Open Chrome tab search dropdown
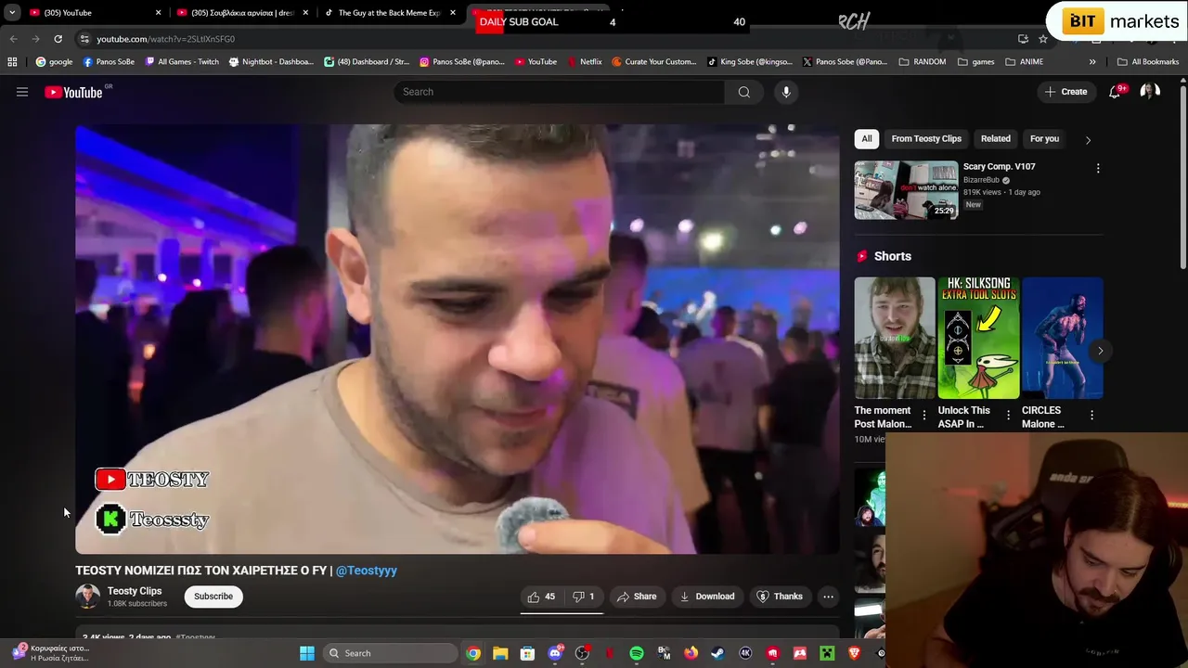 [12, 13]
